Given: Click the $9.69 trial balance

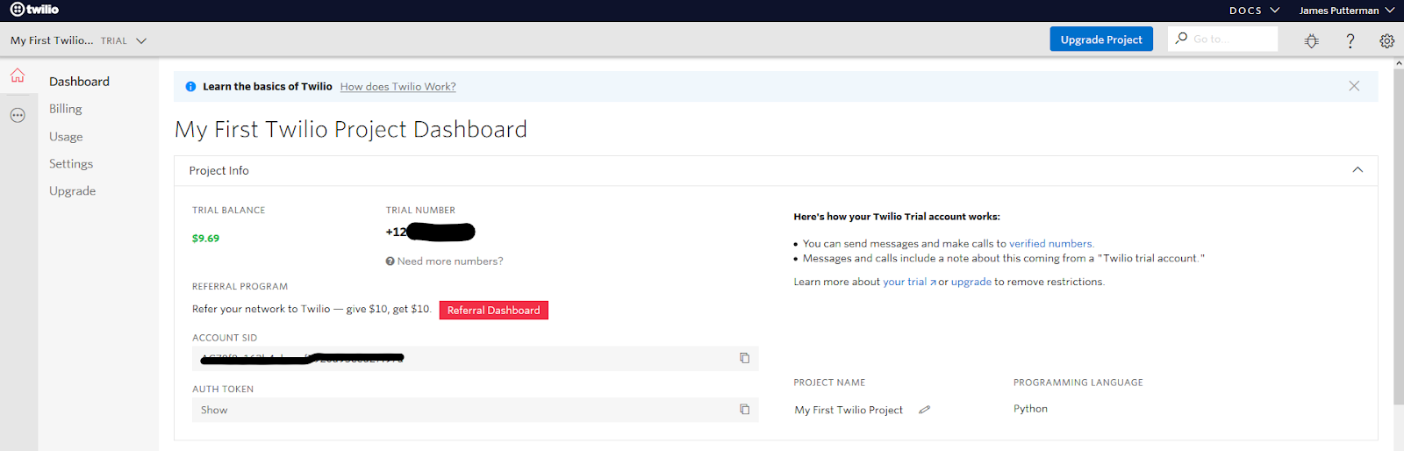Looking at the screenshot, I should click(x=206, y=239).
